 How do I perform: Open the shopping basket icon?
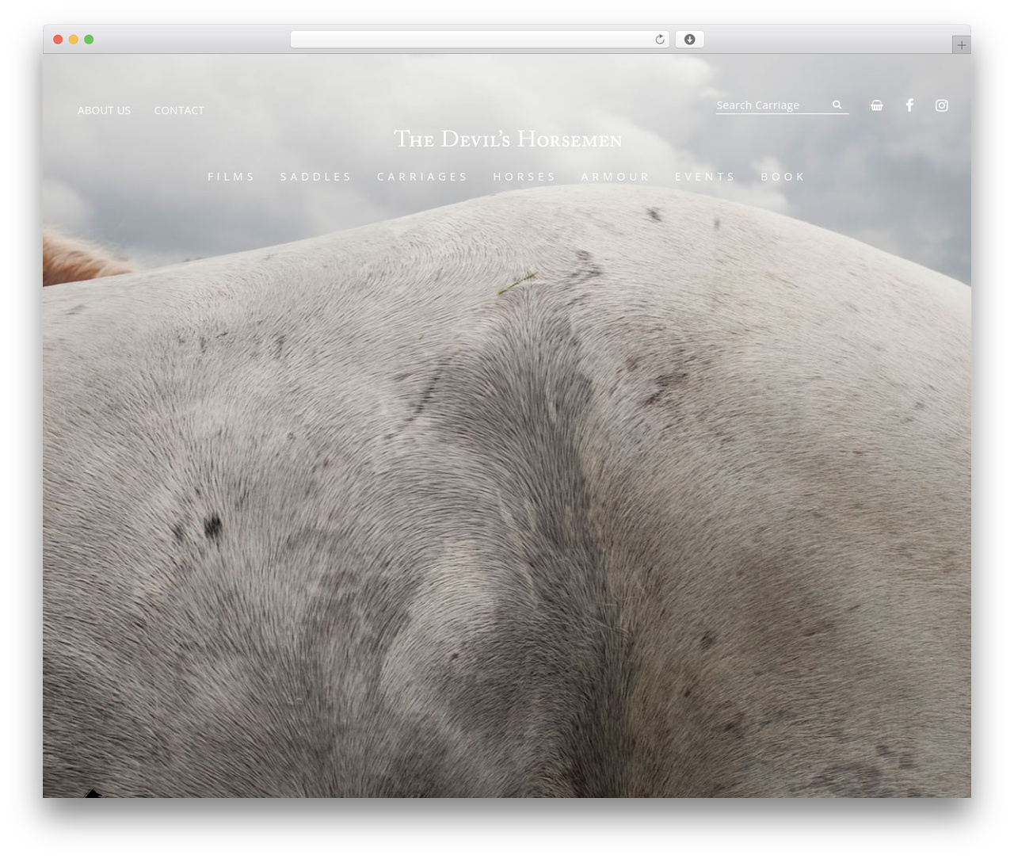pyautogui.click(x=877, y=105)
